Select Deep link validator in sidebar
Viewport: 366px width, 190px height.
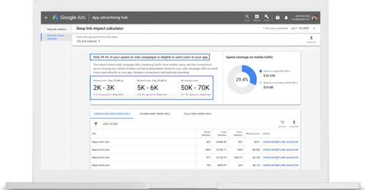(57, 29)
